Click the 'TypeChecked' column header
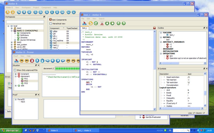This screenshot has width=214, height=133. [72, 28]
